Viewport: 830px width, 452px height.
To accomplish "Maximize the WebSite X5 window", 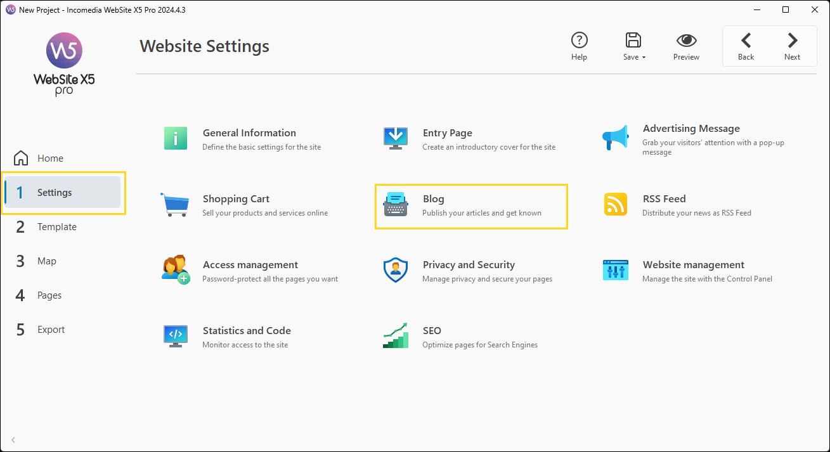I will (786, 10).
